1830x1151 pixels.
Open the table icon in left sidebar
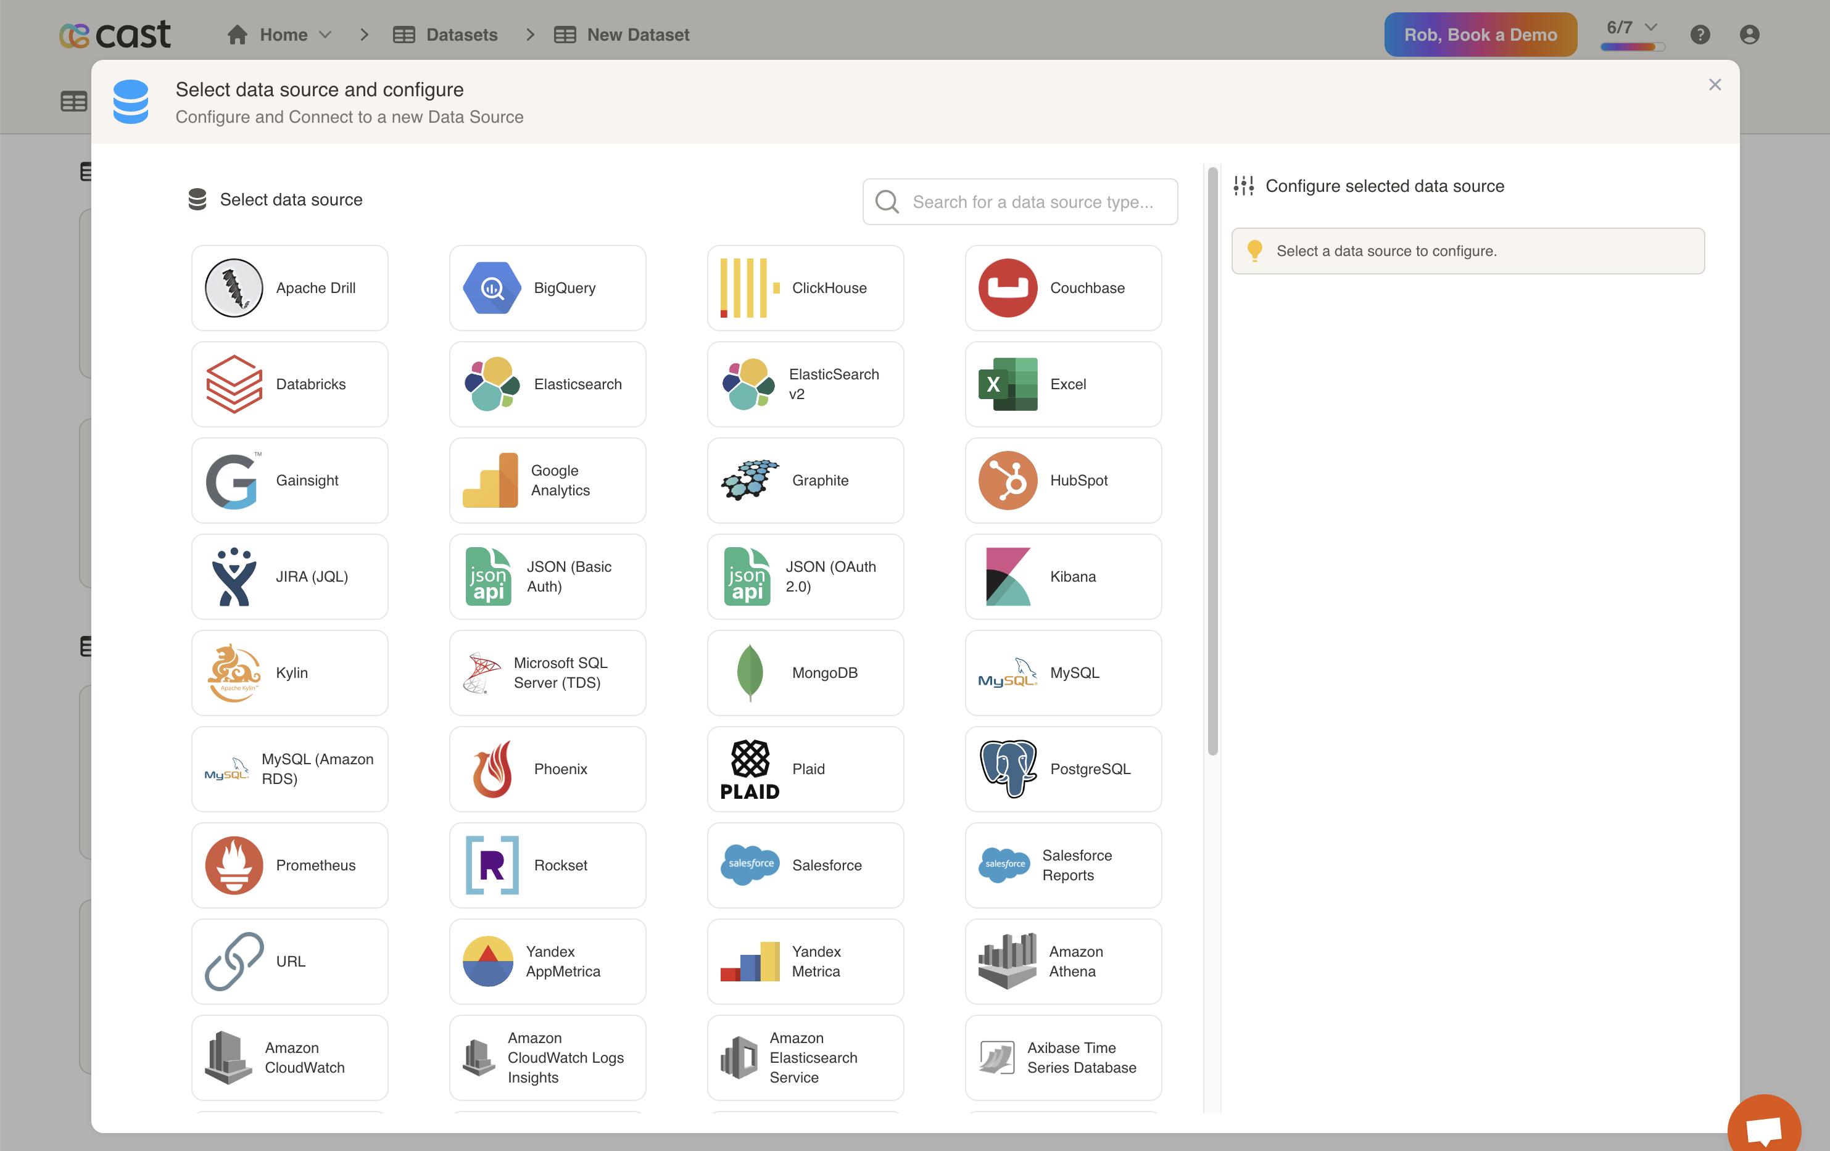coord(73,101)
